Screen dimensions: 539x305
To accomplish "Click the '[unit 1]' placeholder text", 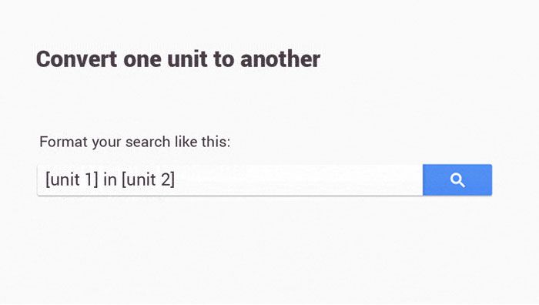I will pos(72,179).
